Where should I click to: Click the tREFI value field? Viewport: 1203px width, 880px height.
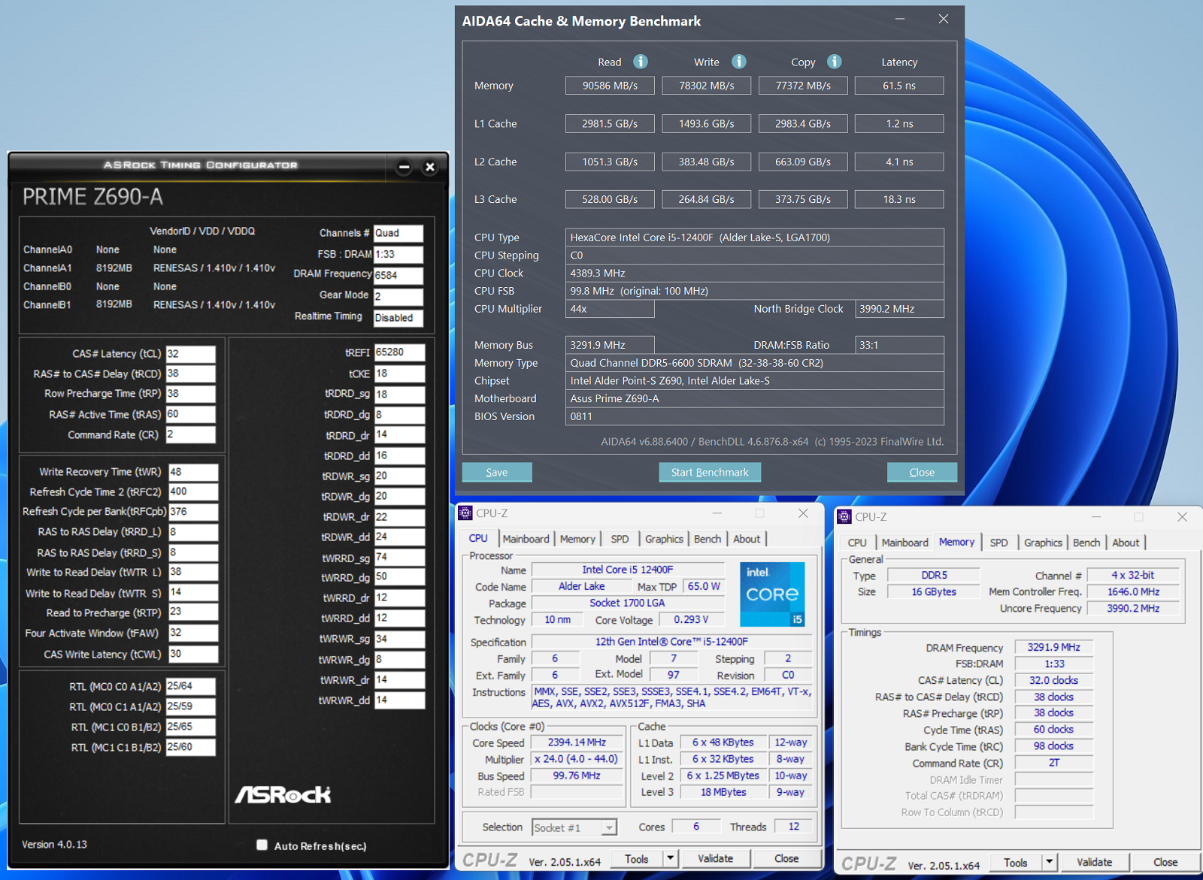tap(399, 352)
